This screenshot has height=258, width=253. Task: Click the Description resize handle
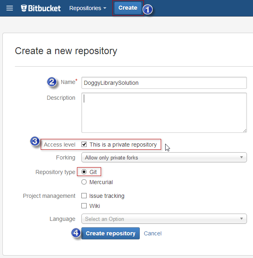click(244, 130)
